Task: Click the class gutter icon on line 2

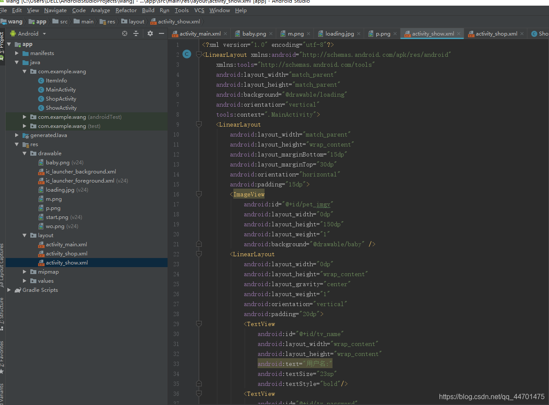Action: click(x=187, y=54)
